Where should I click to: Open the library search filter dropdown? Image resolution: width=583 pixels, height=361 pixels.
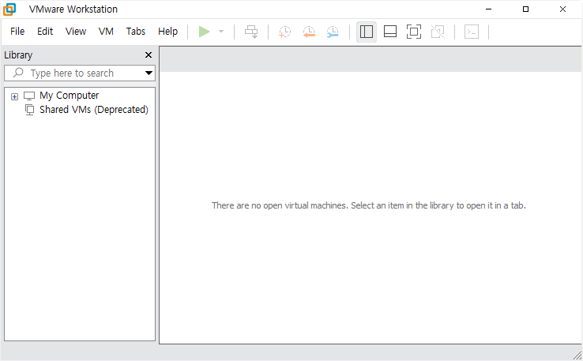click(x=149, y=73)
